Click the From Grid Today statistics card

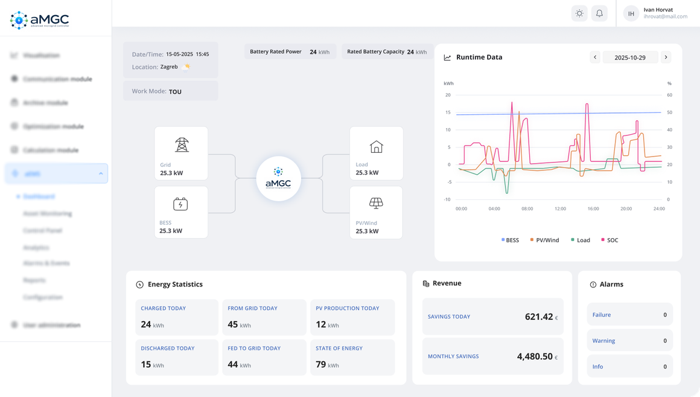[264, 317]
